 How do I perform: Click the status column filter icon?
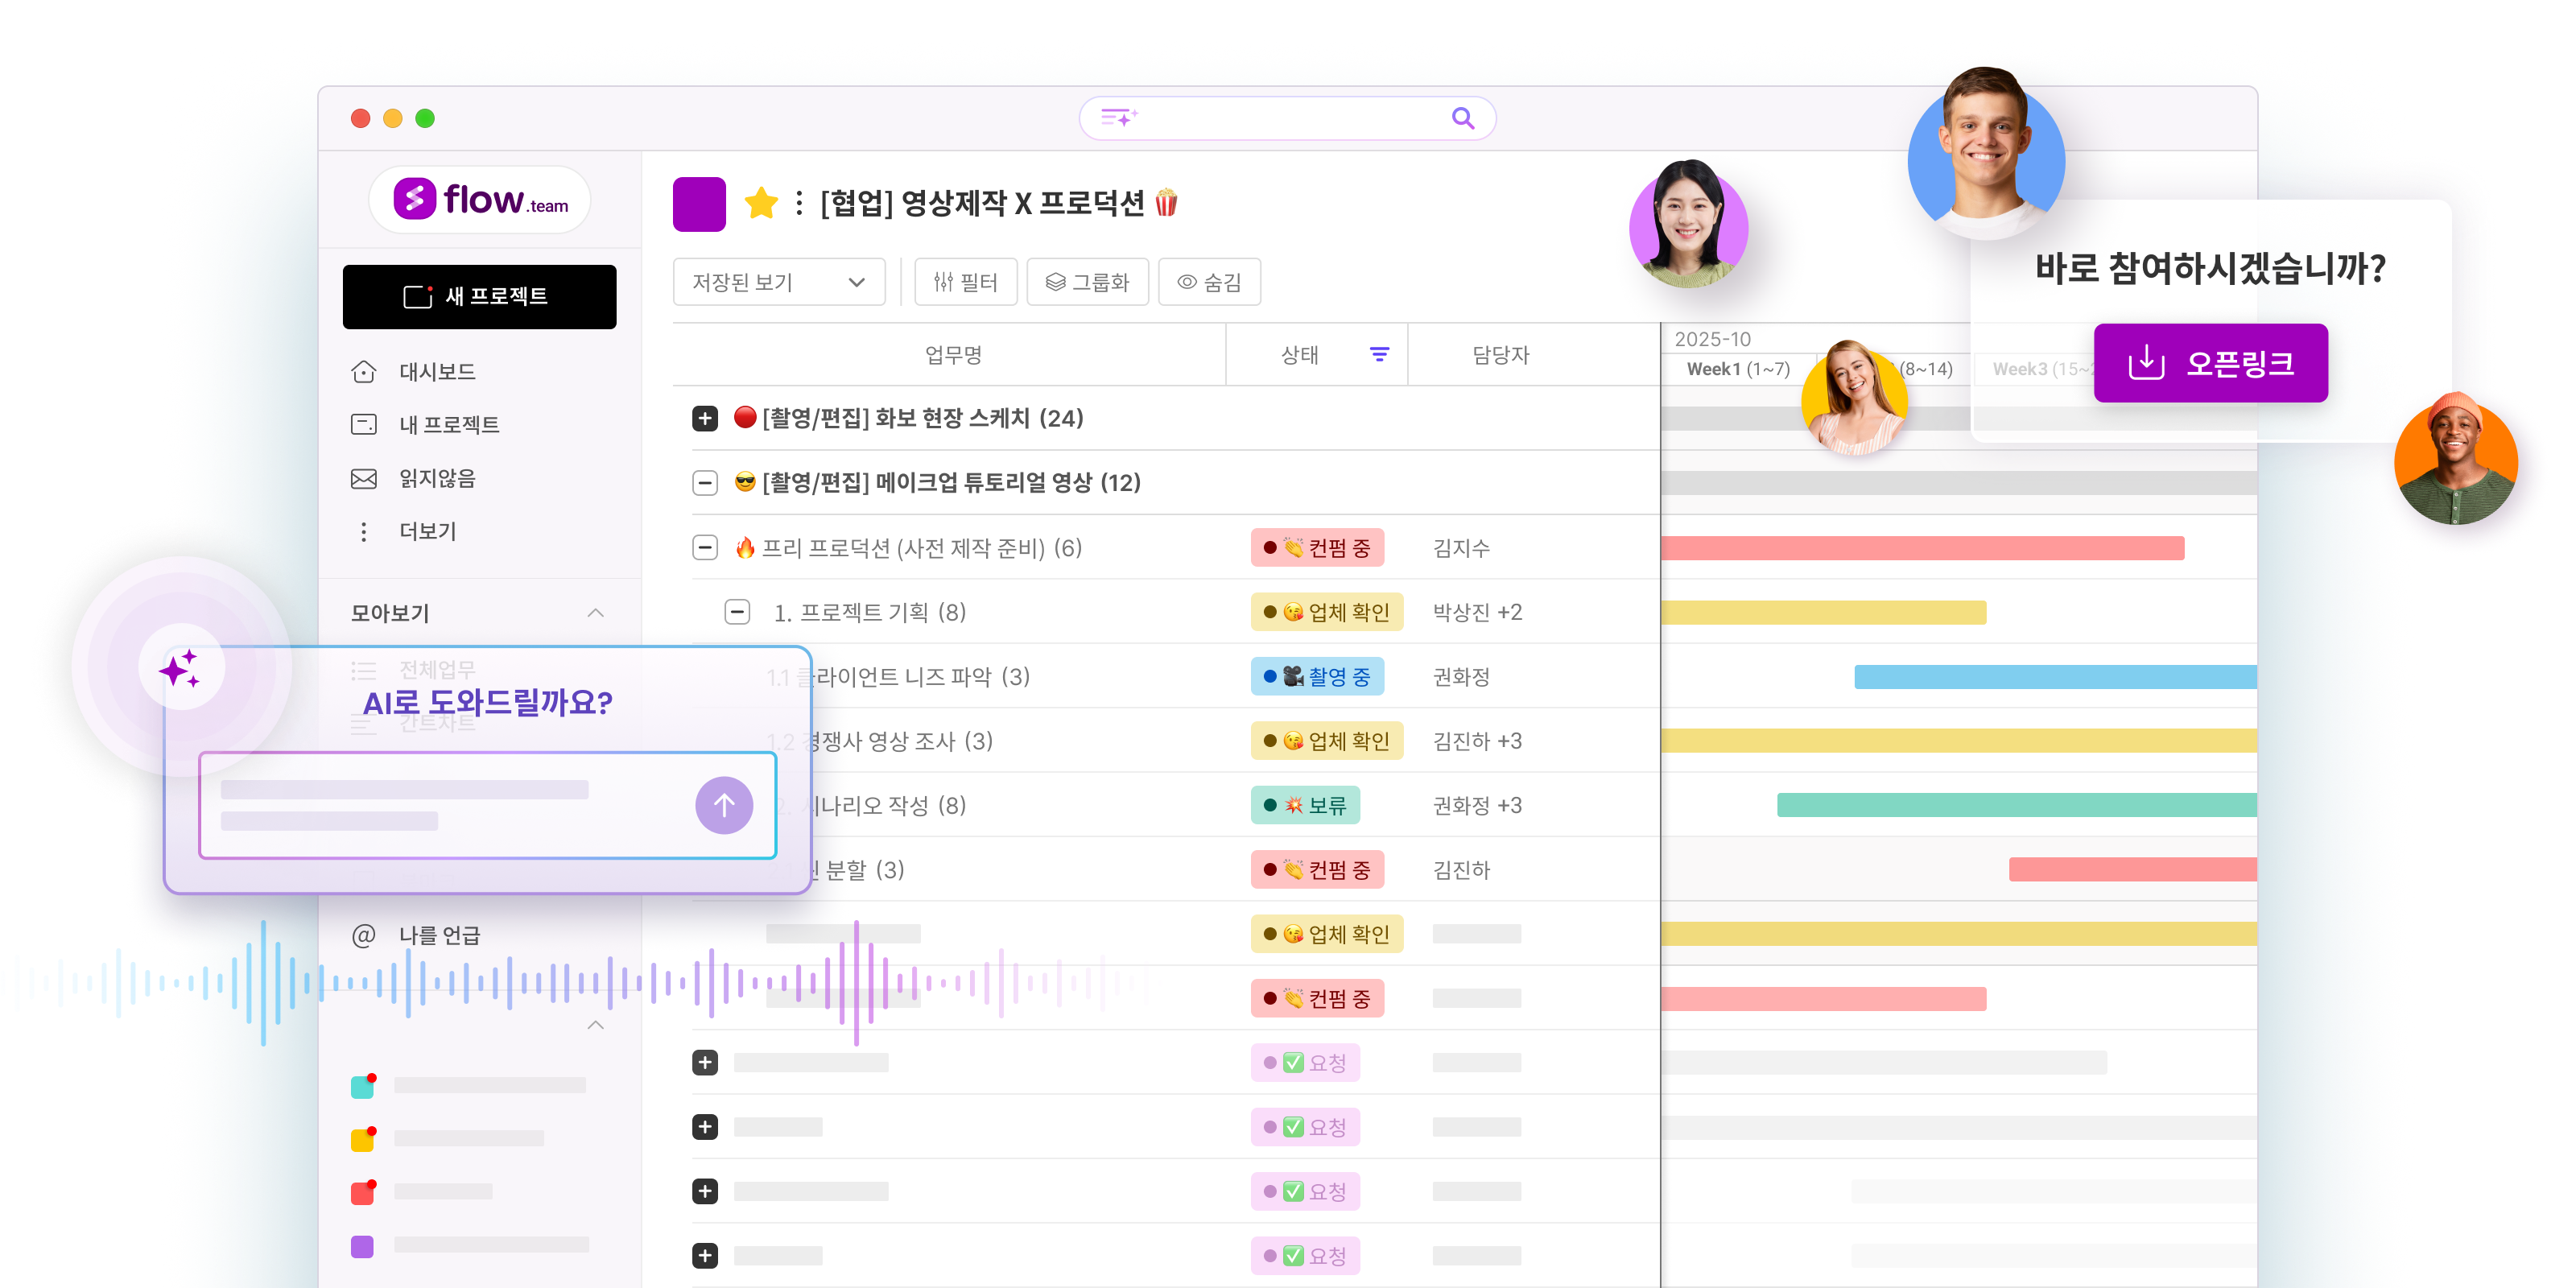[x=1379, y=355]
